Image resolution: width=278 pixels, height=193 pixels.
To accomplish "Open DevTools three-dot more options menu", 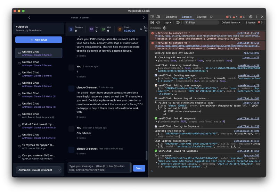I will point(257,17).
